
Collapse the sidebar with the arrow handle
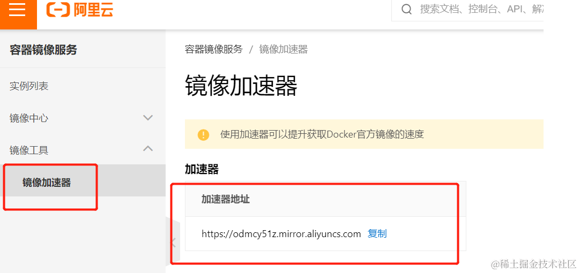tap(173, 242)
